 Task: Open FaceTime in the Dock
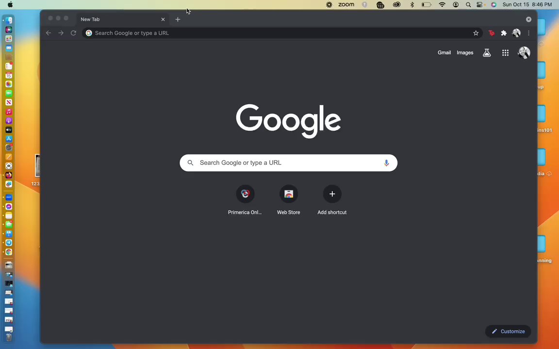[x=9, y=93]
